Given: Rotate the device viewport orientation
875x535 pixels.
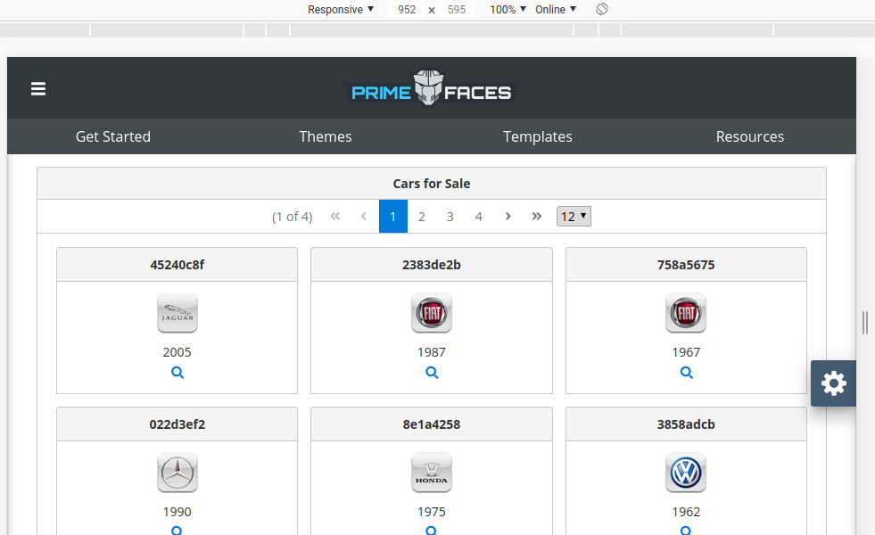Looking at the screenshot, I should (x=601, y=9).
